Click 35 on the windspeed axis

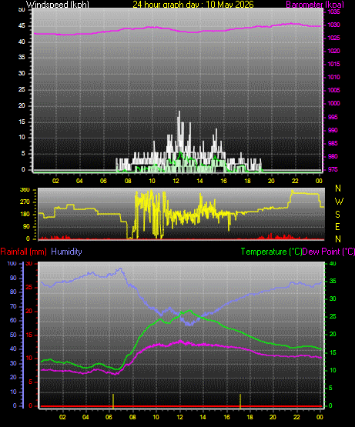coord(22,57)
